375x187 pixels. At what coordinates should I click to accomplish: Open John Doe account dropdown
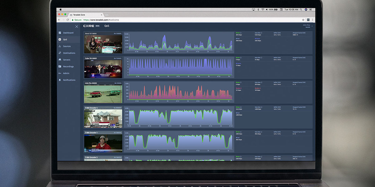(x=307, y=26)
